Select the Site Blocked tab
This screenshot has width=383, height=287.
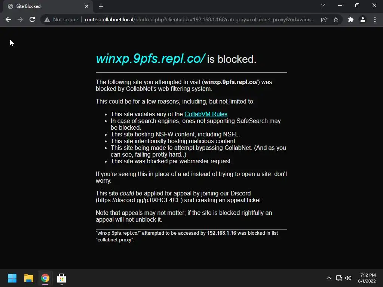click(48, 6)
